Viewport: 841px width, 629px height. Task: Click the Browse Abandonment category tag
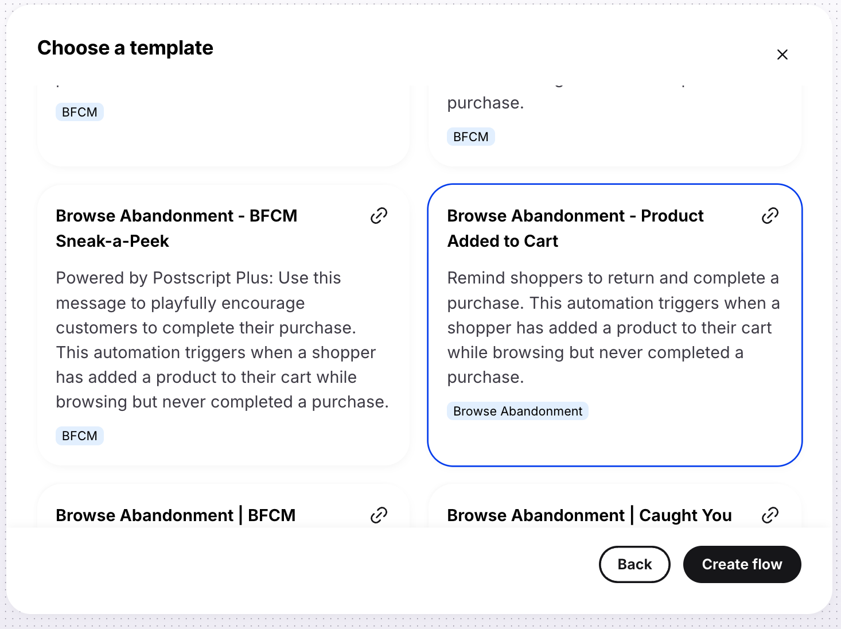(517, 411)
